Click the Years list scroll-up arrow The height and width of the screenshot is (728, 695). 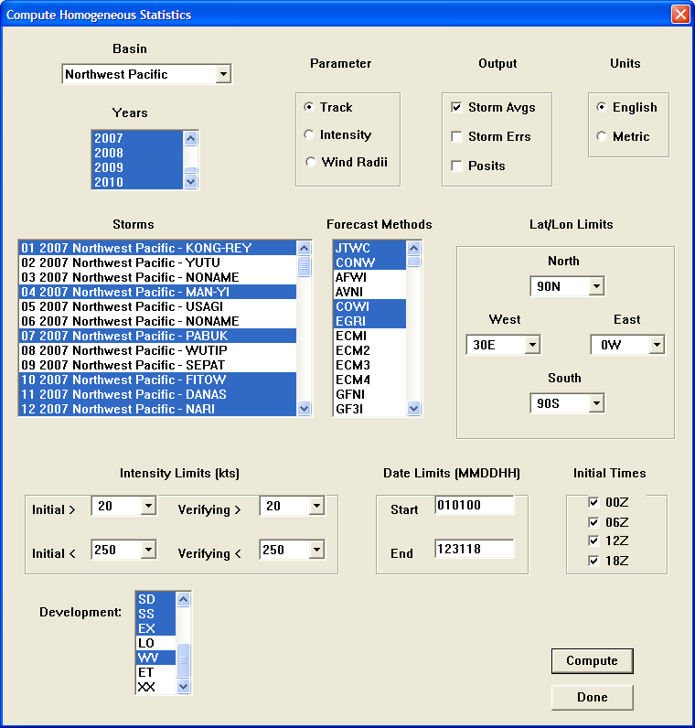click(x=190, y=138)
